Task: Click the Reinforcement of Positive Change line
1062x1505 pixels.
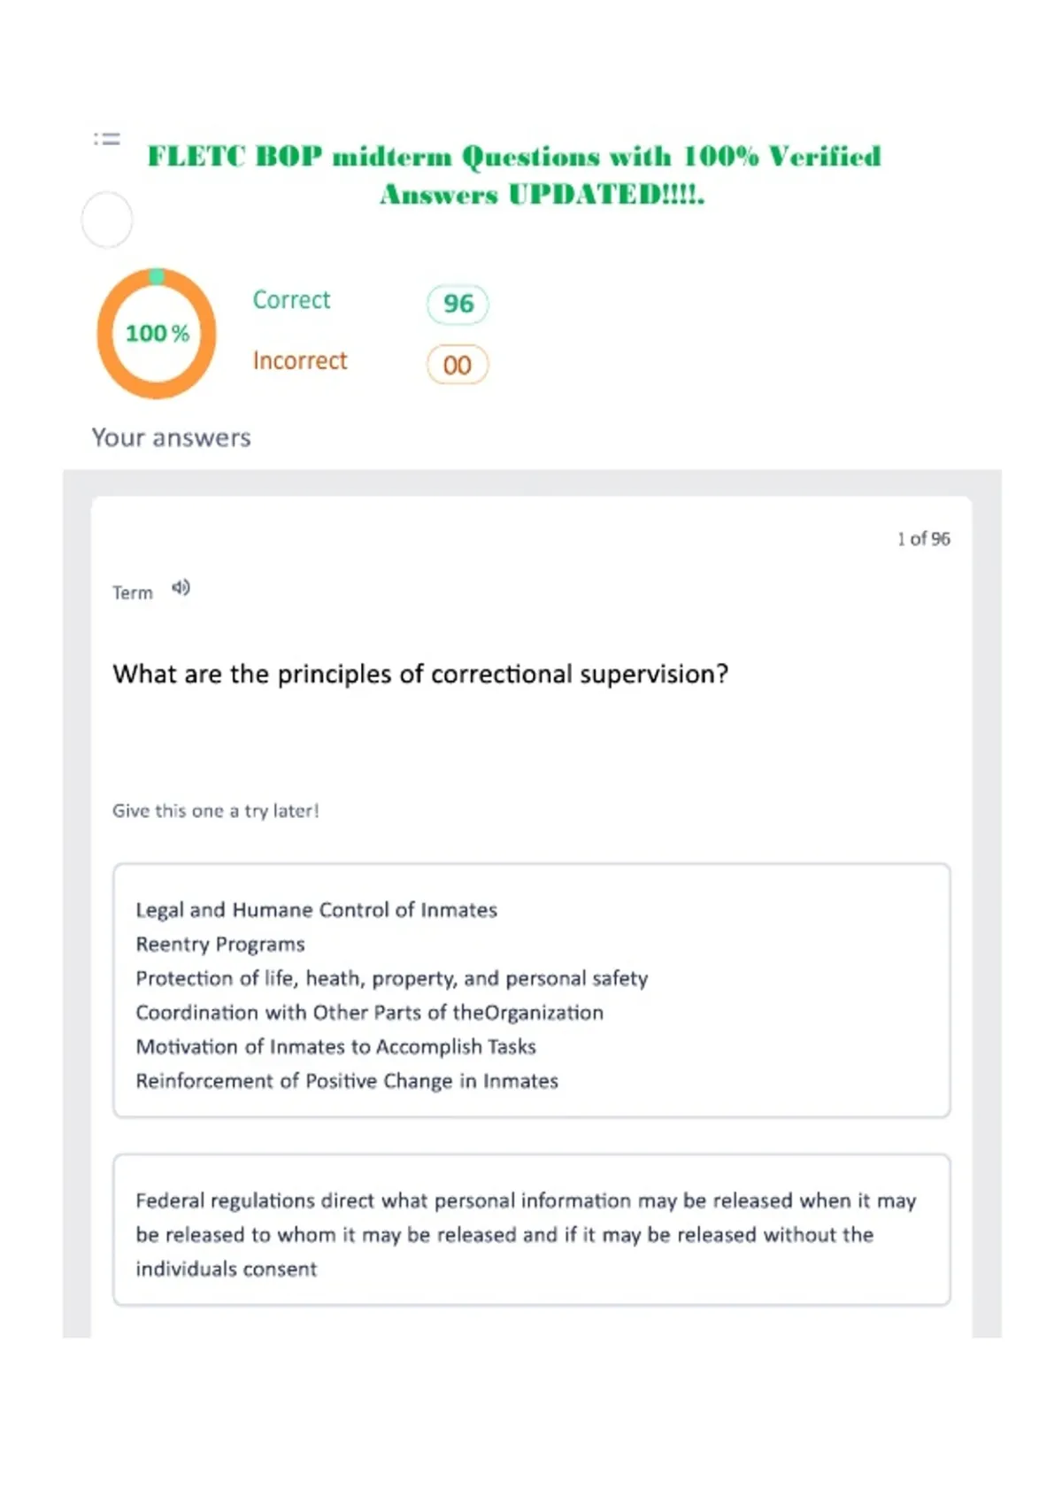Action: [347, 1081]
